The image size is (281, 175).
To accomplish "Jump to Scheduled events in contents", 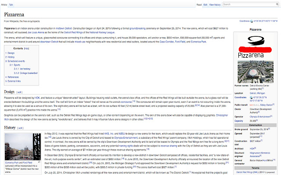I will [x=16, y=61].
